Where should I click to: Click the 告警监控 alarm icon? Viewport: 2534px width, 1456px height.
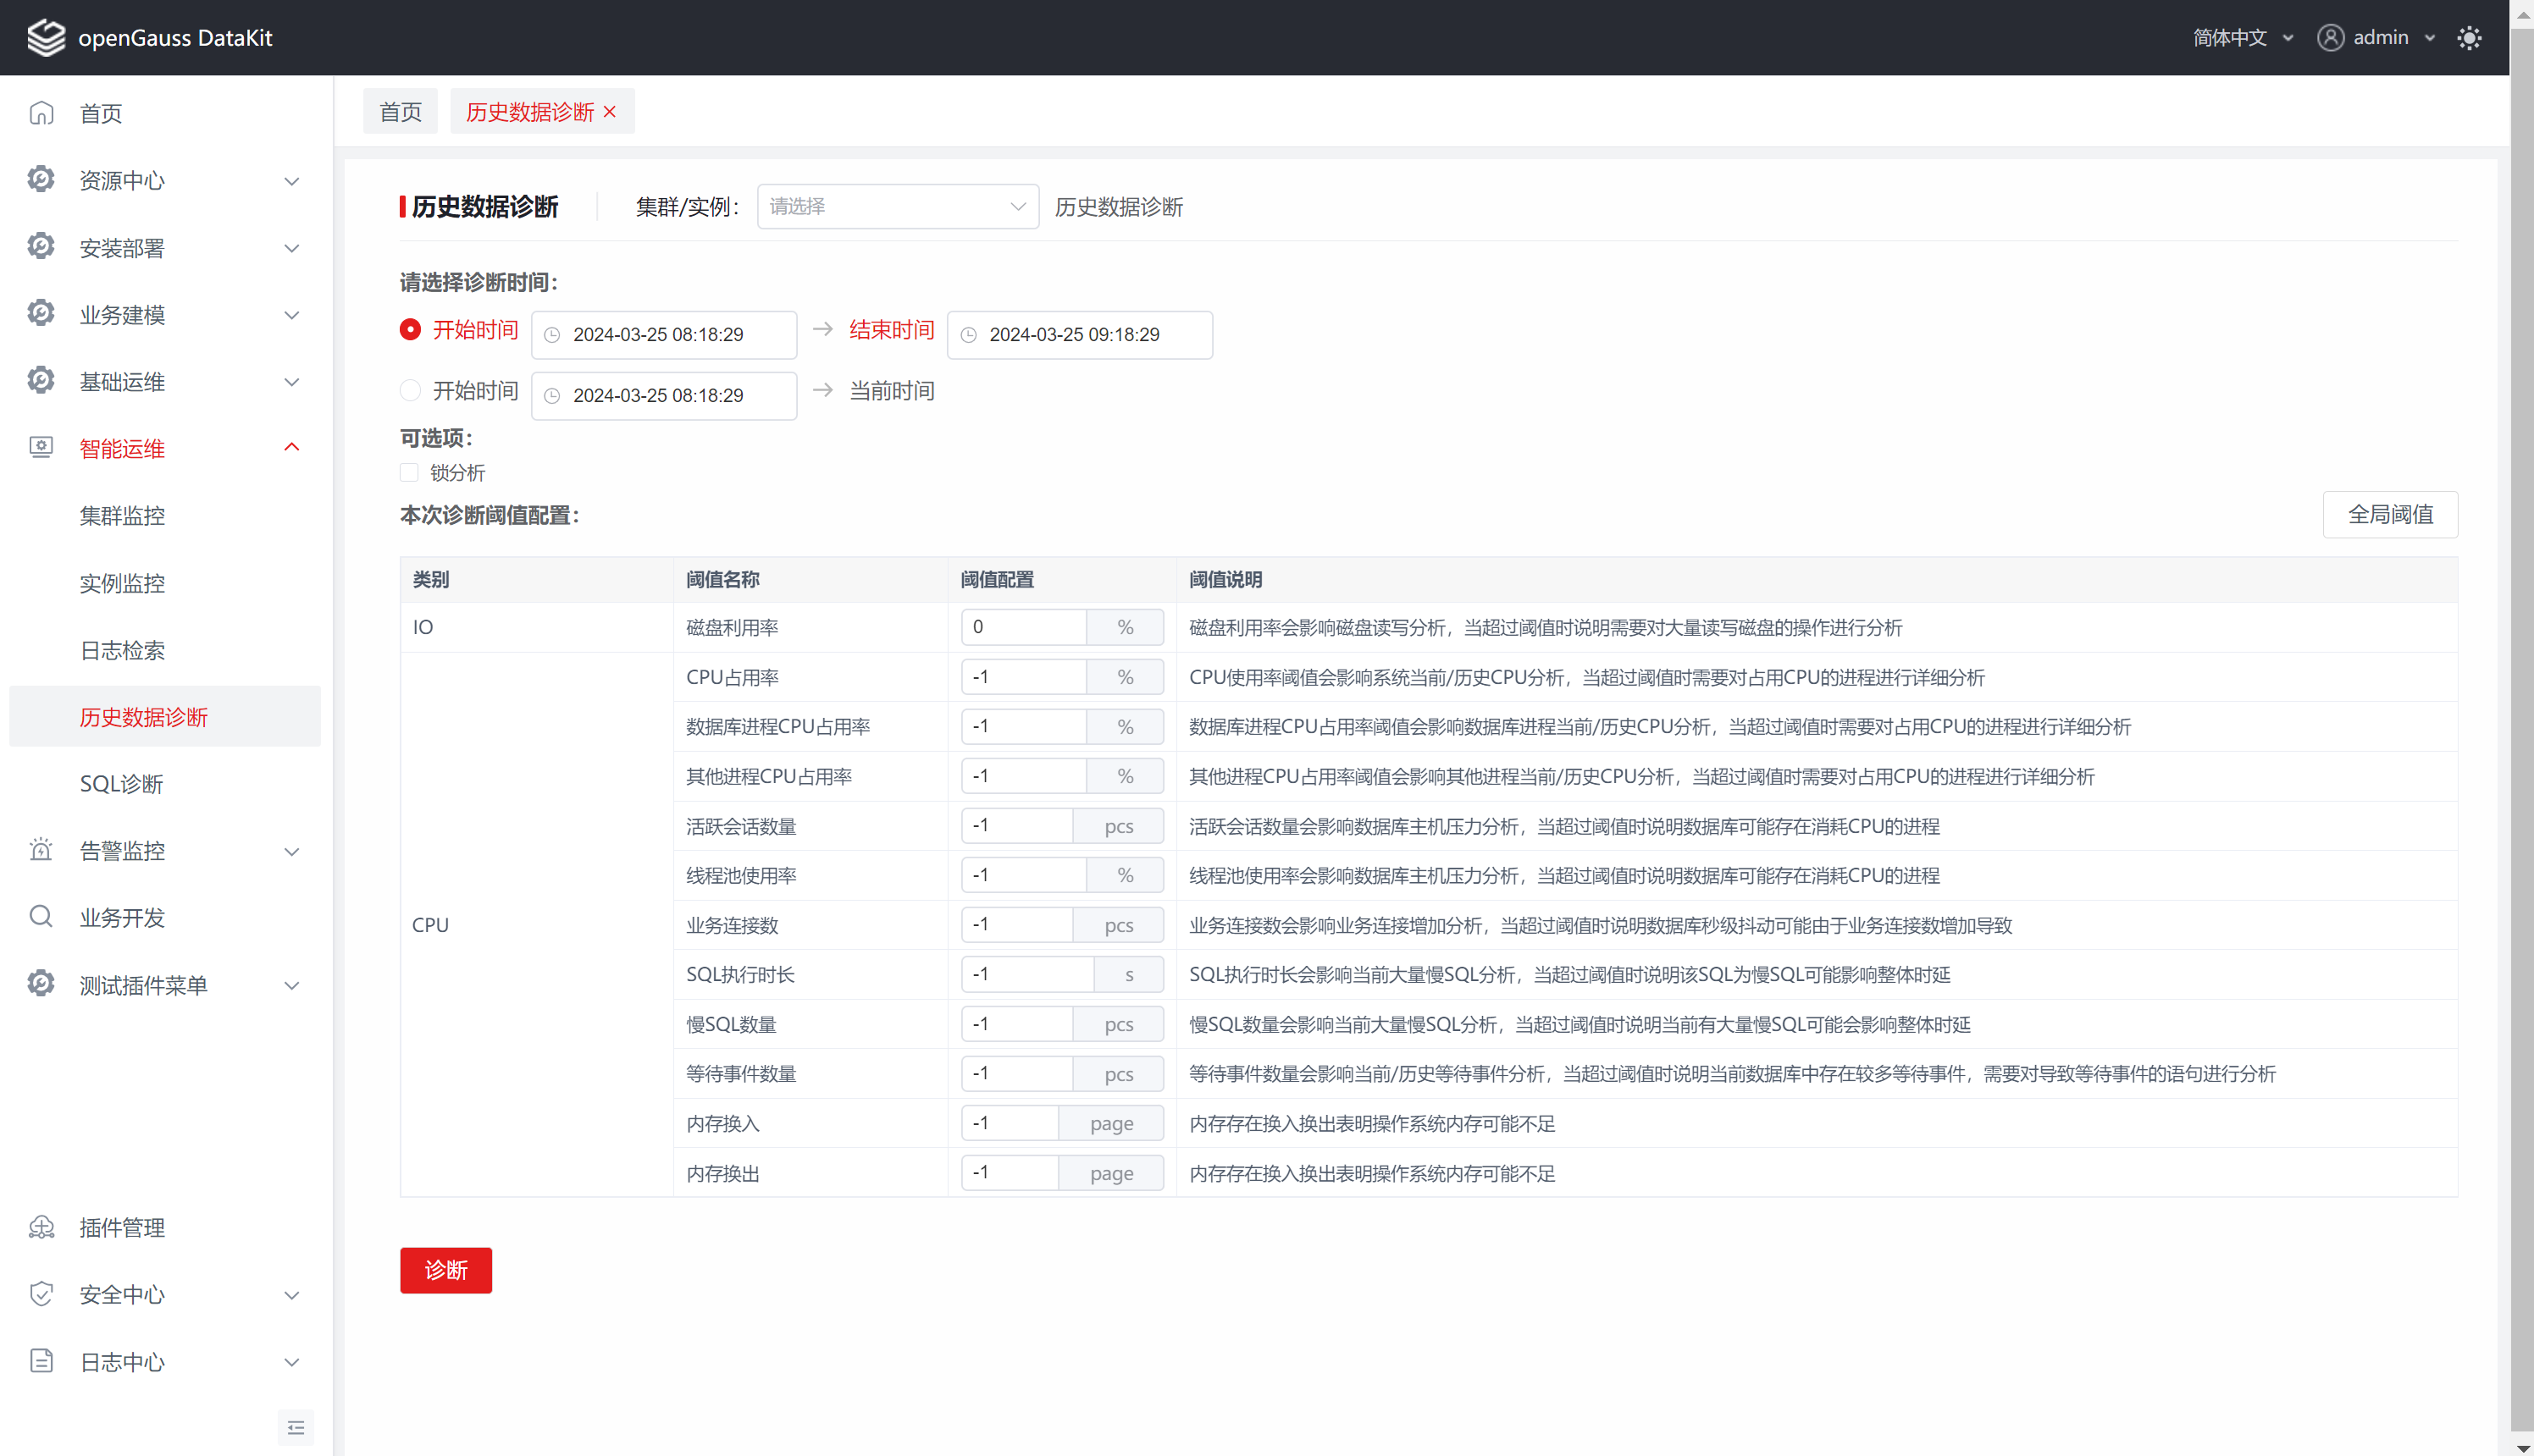click(41, 850)
